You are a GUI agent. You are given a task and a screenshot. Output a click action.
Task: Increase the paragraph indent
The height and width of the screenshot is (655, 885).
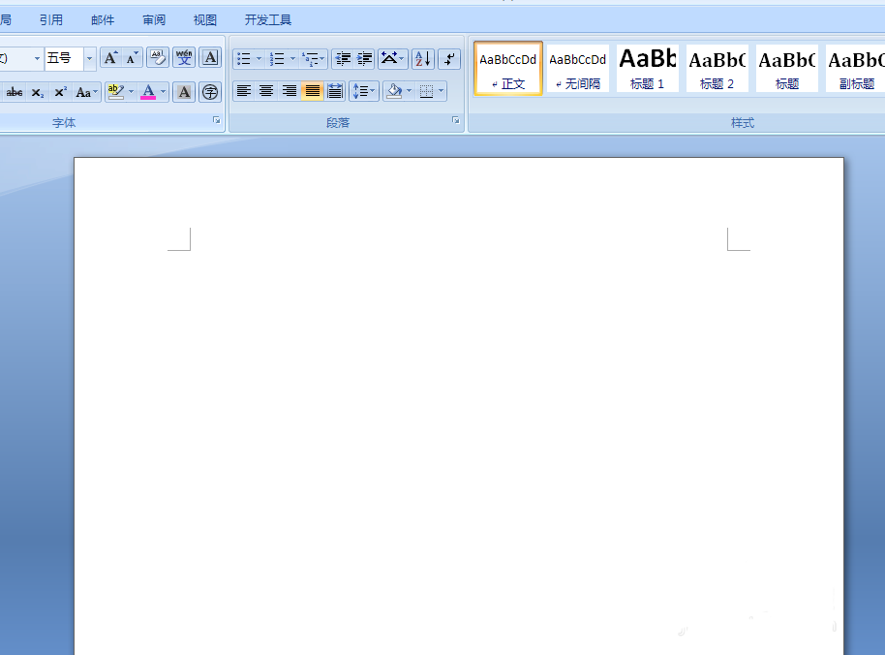tap(365, 59)
